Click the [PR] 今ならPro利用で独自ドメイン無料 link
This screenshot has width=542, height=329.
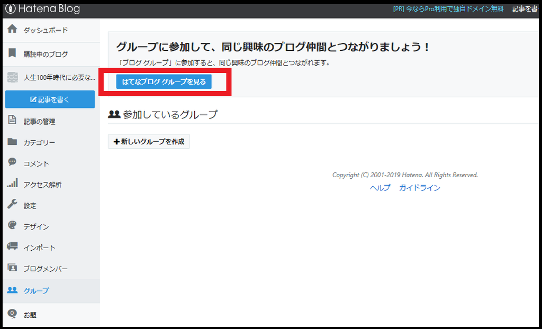click(x=448, y=9)
